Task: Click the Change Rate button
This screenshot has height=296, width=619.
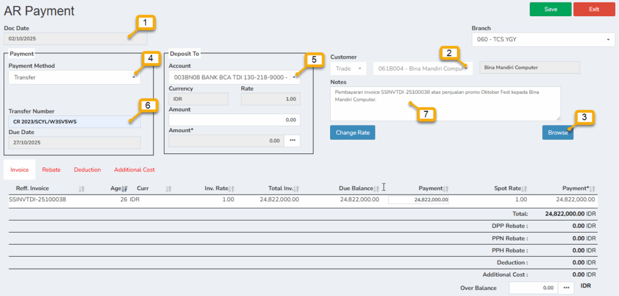Action: 353,132
